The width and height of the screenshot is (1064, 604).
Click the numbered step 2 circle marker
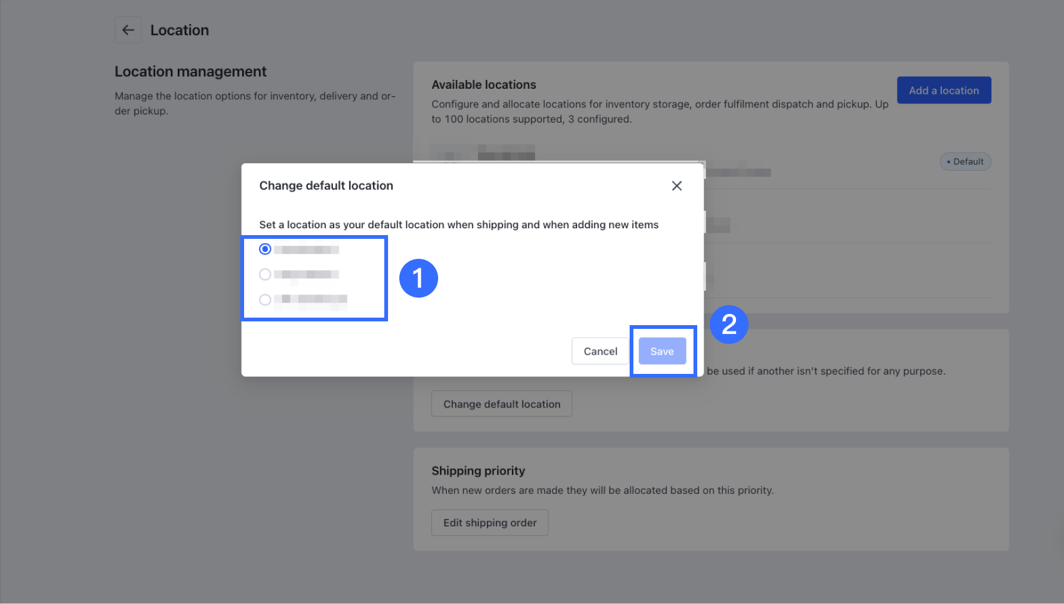pos(729,325)
